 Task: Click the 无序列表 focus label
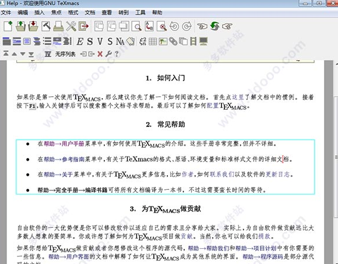tap(65, 54)
